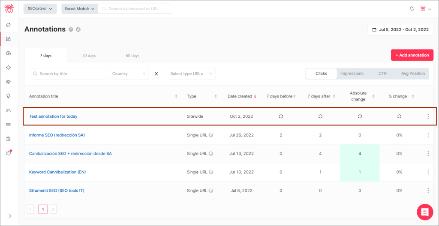439x226 pixels.
Task: Sort by Absolute change column
Action: pyautogui.click(x=373, y=96)
